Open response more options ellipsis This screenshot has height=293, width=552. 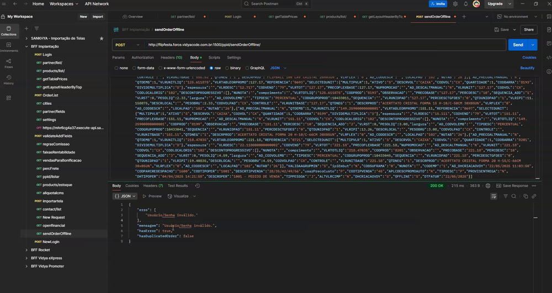(534, 186)
